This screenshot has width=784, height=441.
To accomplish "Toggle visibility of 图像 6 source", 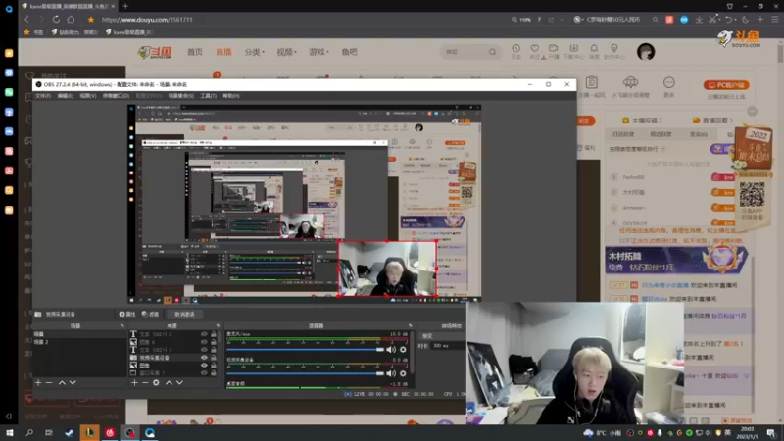I will tap(204, 342).
